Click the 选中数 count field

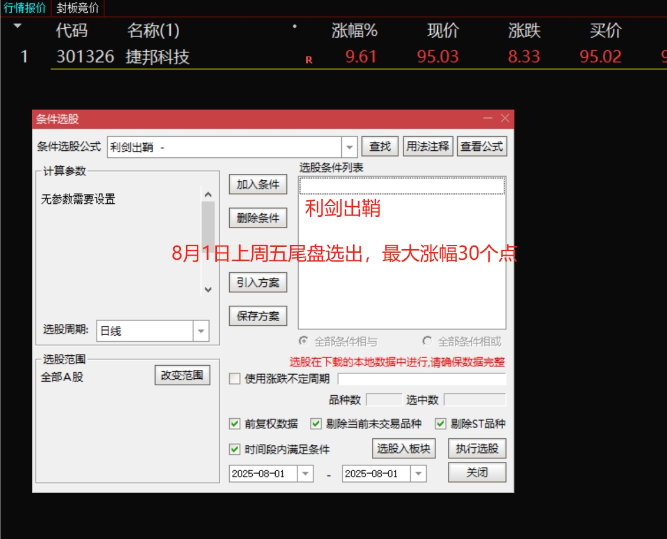[475, 400]
